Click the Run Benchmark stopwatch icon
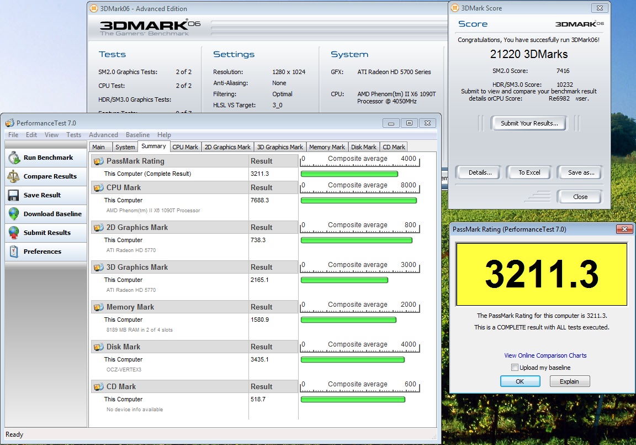636x445 pixels. [14, 158]
